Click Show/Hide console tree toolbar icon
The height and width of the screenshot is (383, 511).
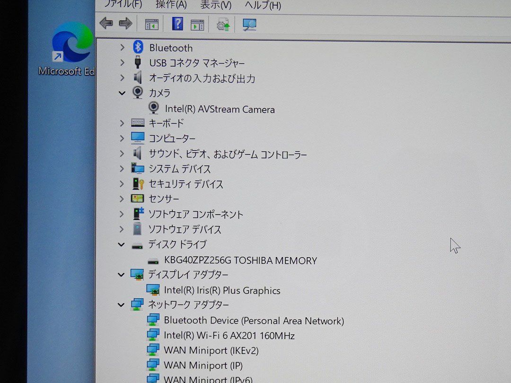151,24
